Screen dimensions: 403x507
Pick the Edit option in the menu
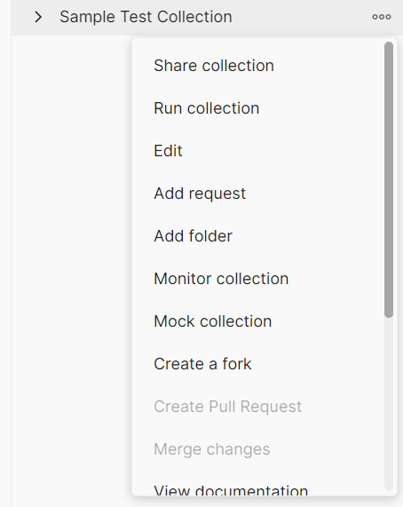(168, 151)
